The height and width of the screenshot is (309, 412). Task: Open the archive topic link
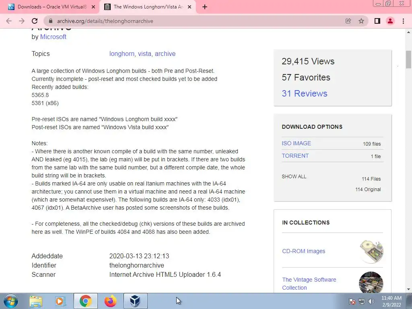(x=165, y=54)
